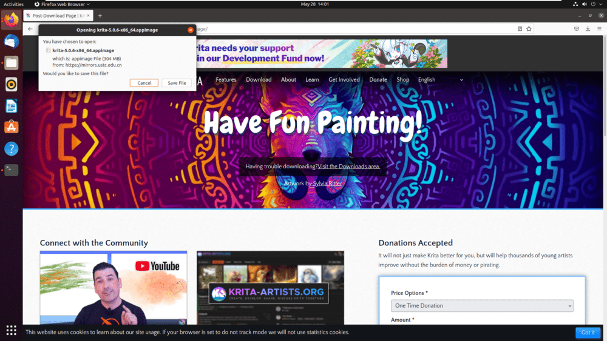
Task: Open the system menu dropdown arrow
Action: coord(601,4)
